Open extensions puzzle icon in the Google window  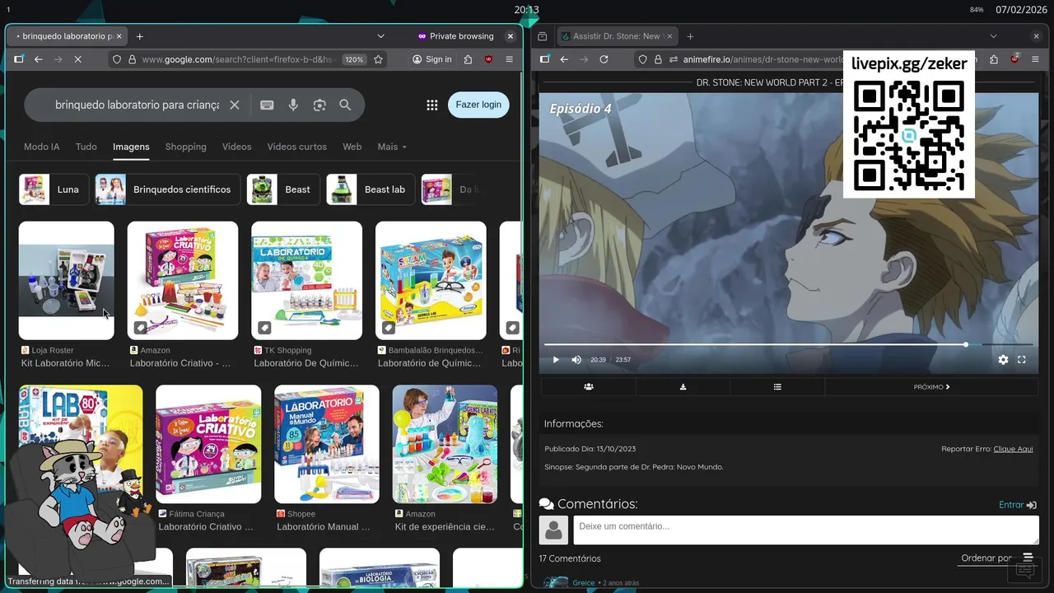[468, 59]
